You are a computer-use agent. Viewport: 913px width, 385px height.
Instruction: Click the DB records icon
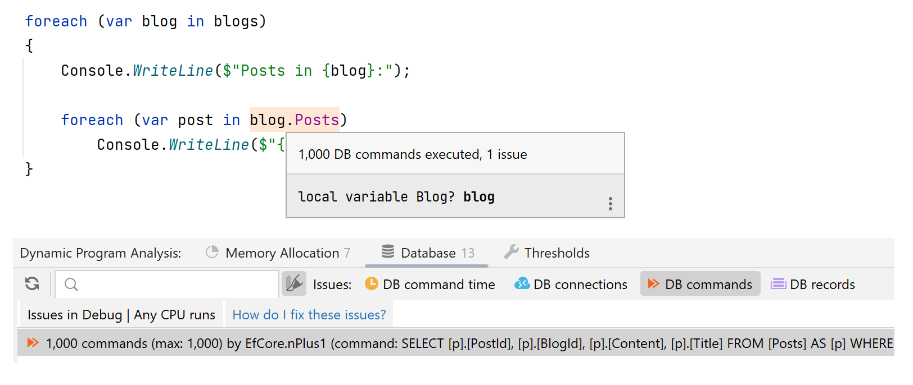[x=778, y=285]
